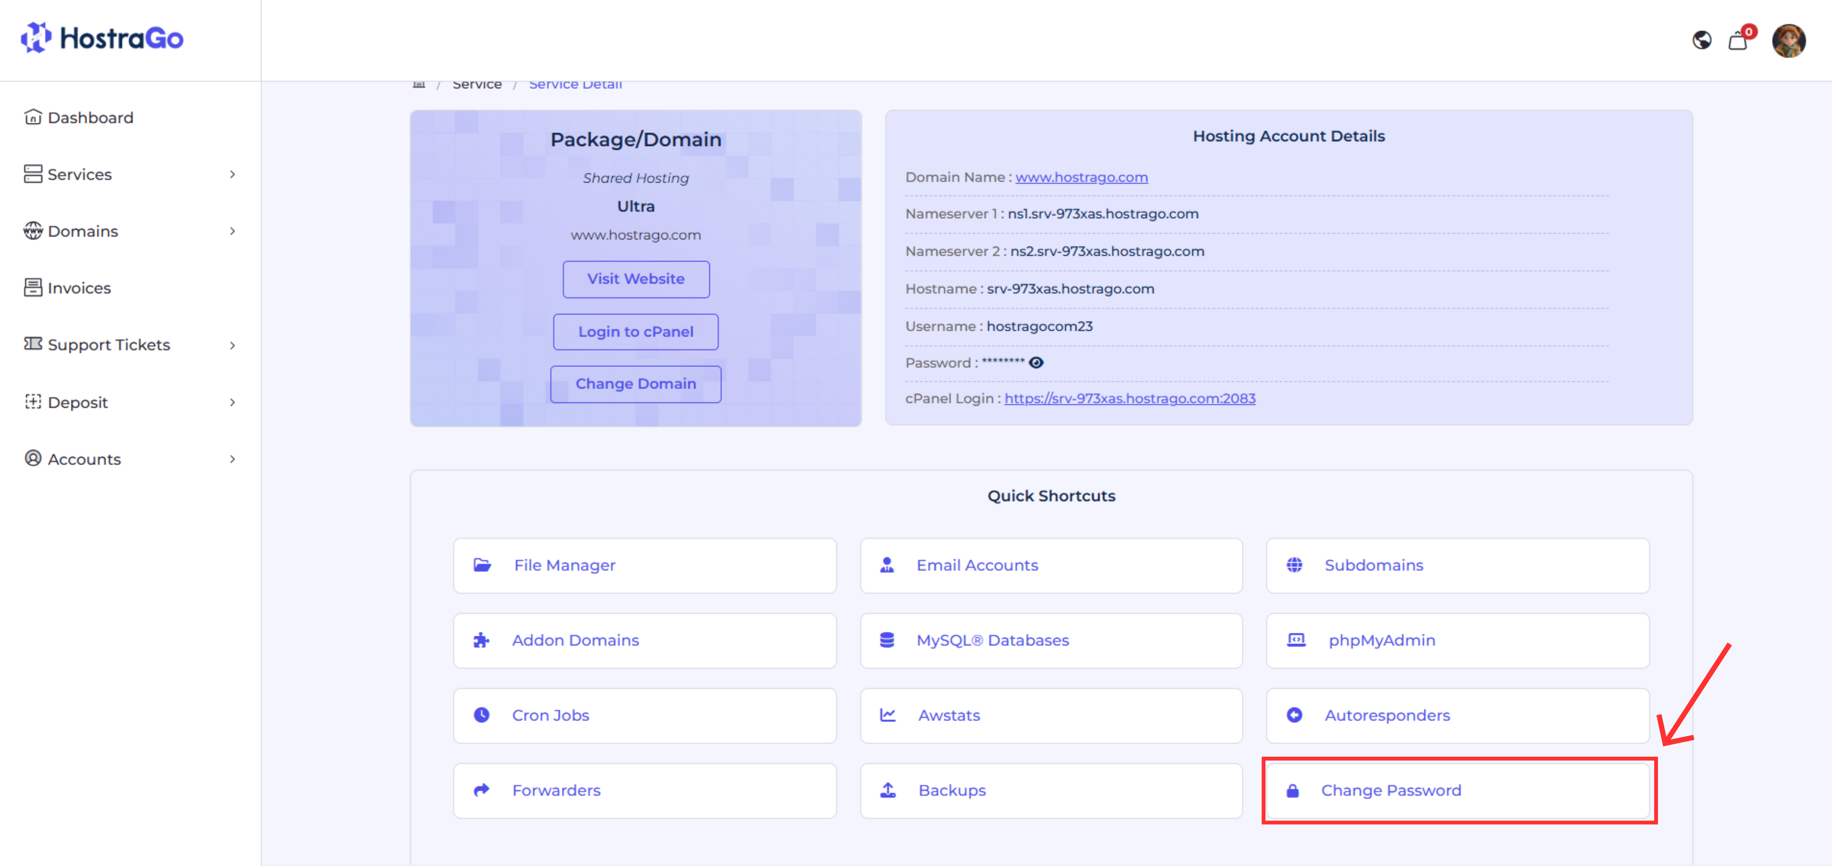
Task: Click the Service breadcrumb link
Action: [477, 85]
